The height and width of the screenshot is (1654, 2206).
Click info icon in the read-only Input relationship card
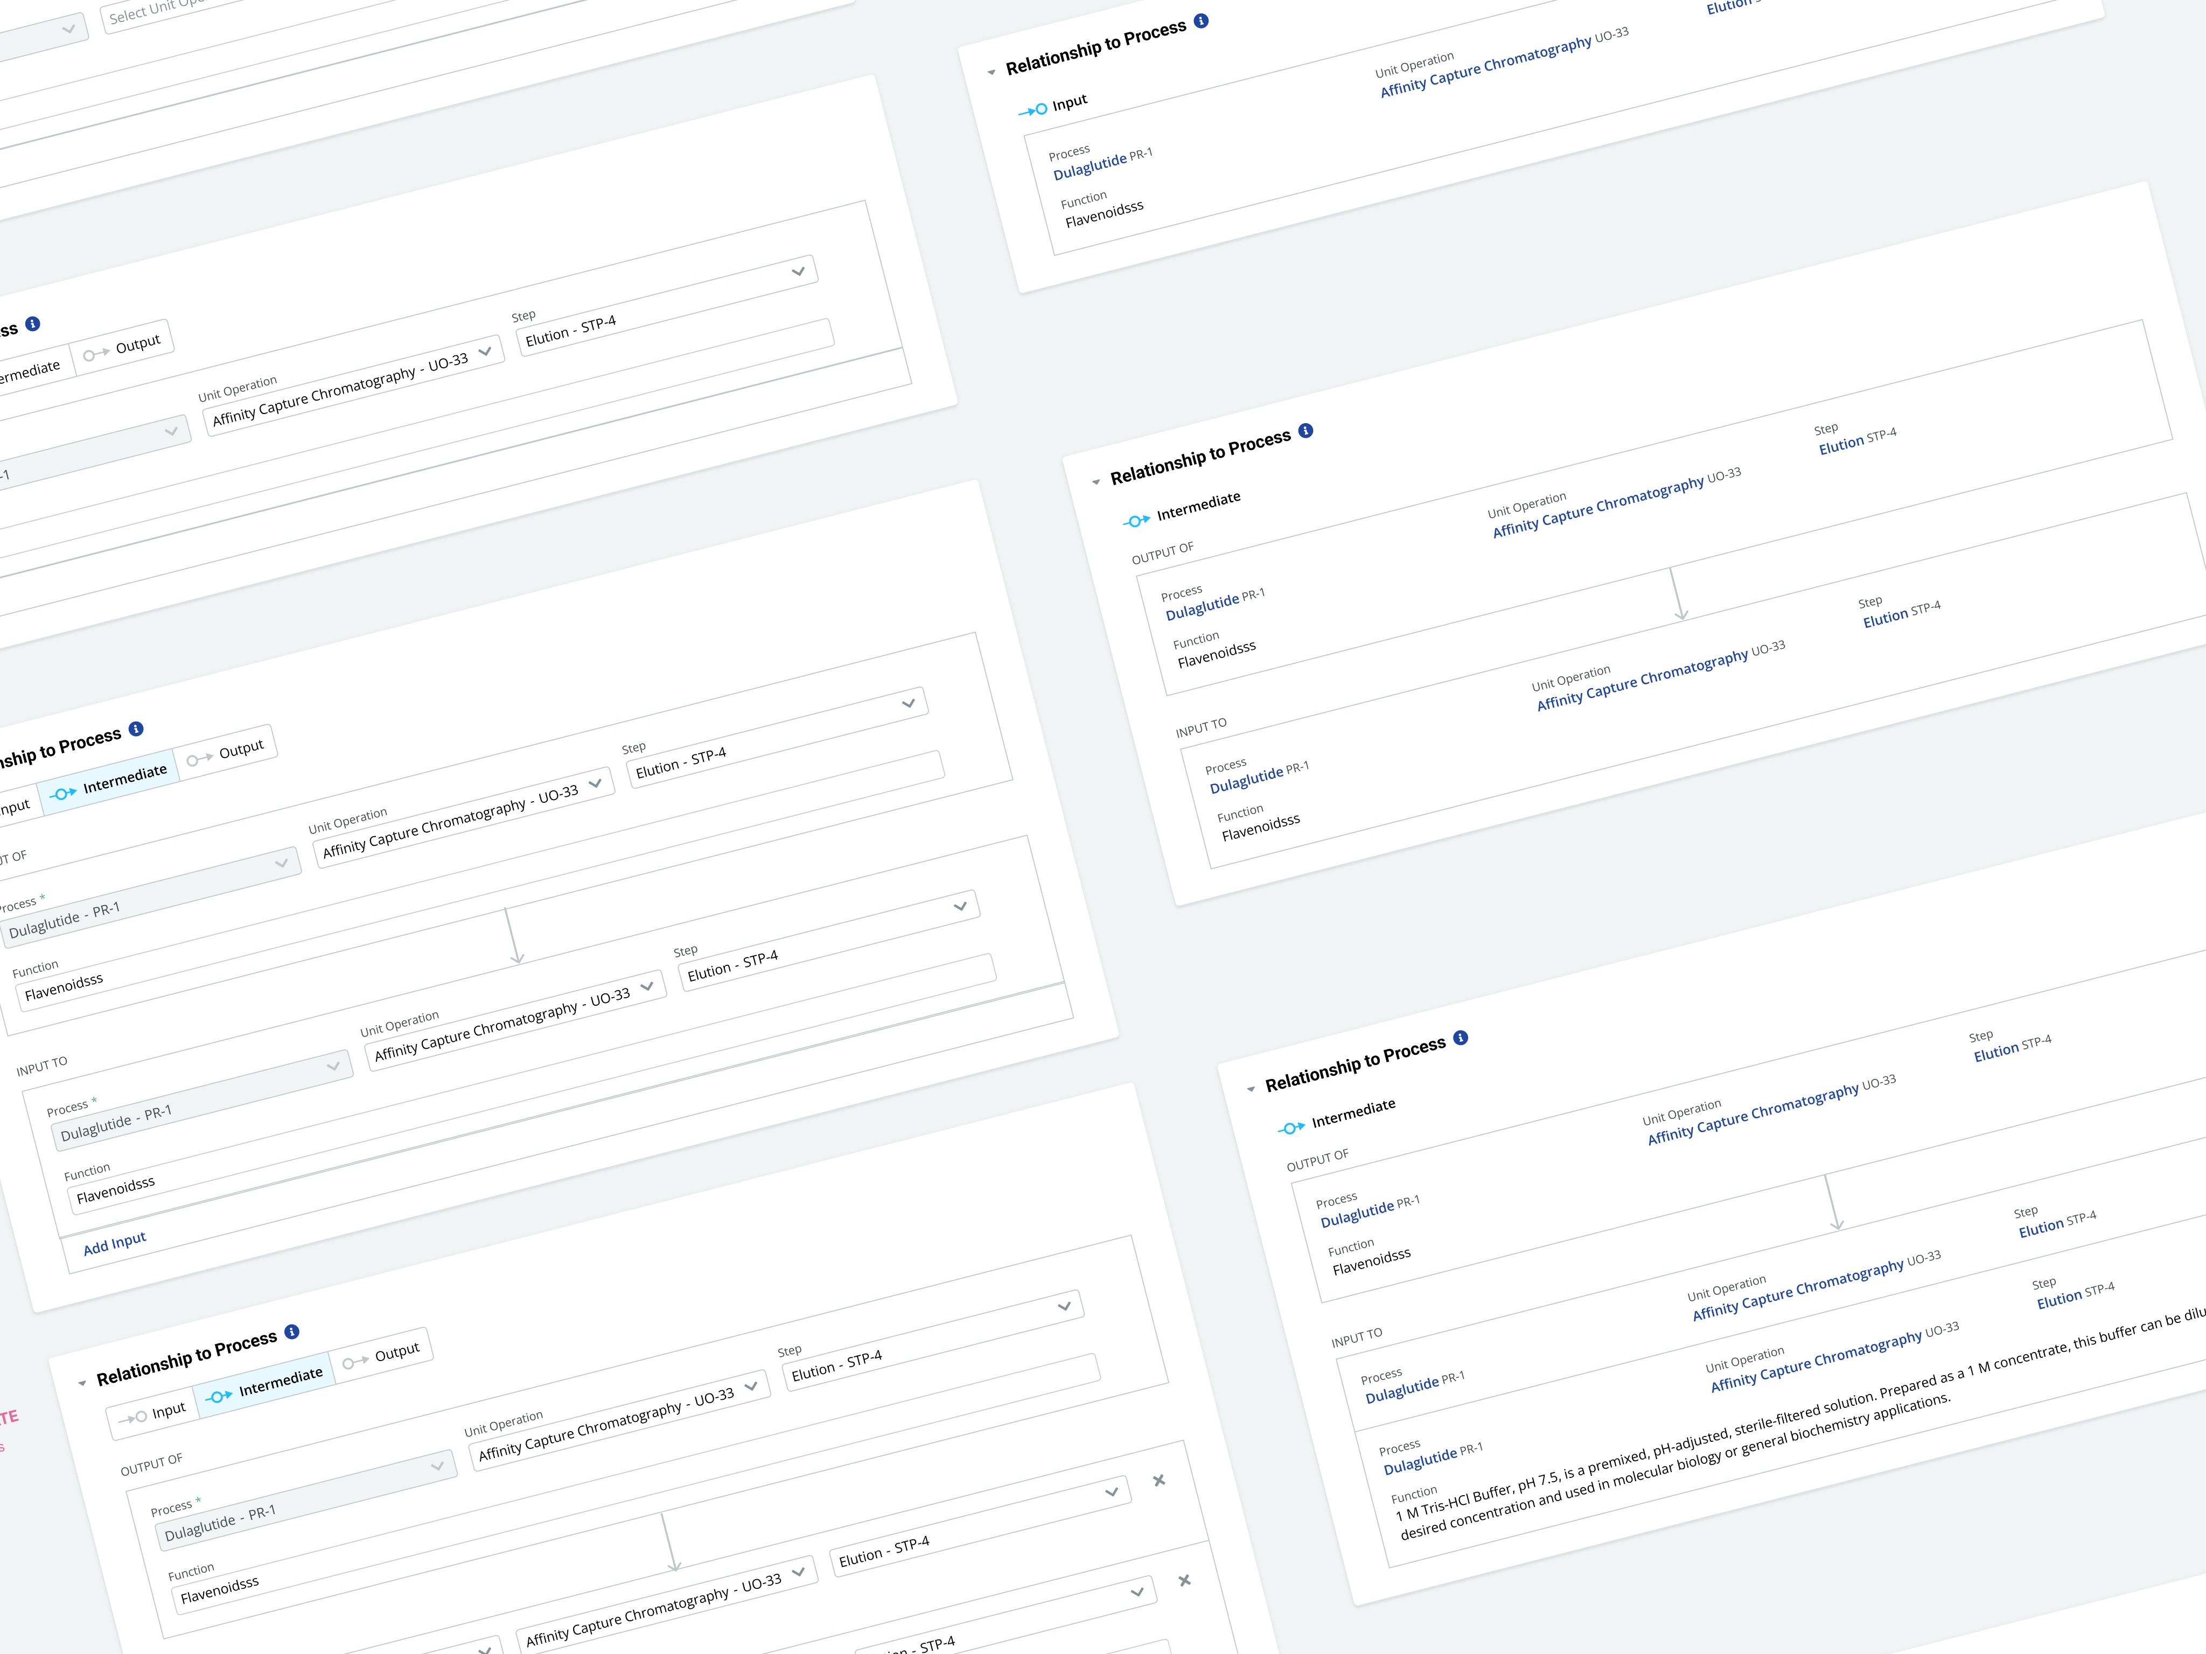(x=1202, y=21)
